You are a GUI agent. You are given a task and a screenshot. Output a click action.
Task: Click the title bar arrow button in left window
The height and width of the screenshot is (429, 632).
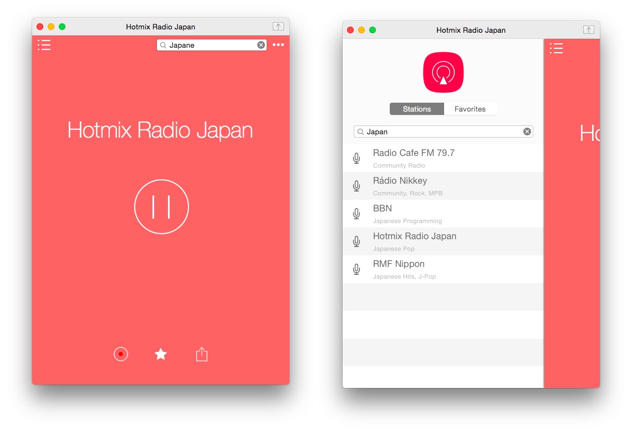278,27
